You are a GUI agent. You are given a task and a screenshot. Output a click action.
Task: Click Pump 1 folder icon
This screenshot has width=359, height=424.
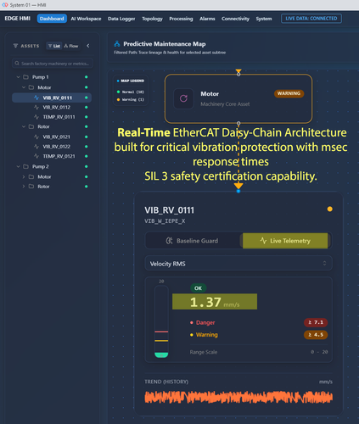pyautogui.click(x=25, y=77)
